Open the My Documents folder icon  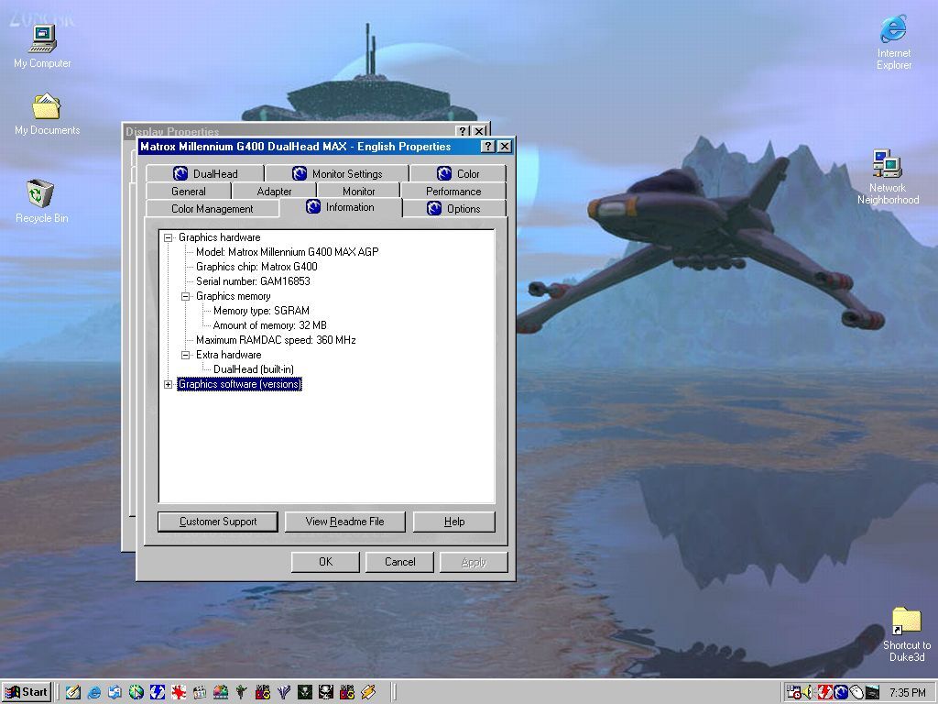[46, 108]
